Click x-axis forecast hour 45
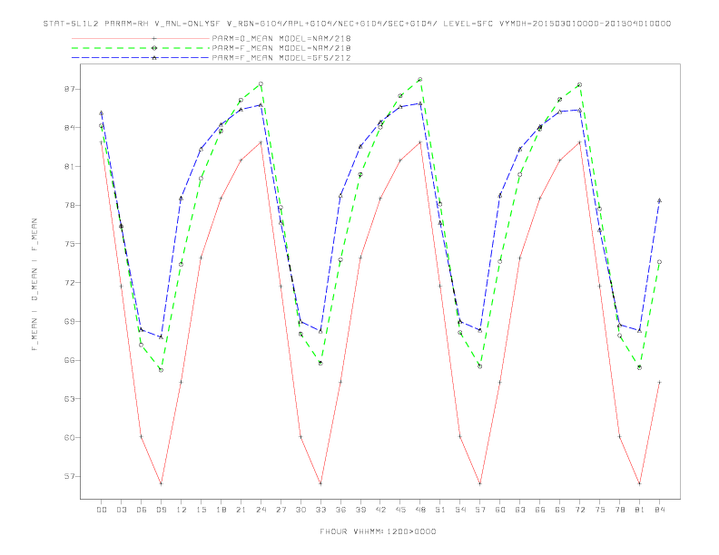This screenshot has width=719, height=555. coord(400,510)
